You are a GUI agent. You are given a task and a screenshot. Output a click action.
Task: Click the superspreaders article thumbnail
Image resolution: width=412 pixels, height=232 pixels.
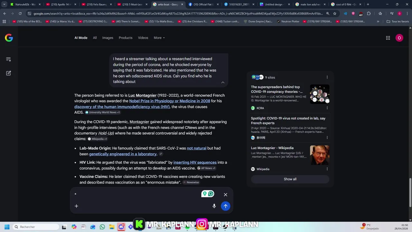tap(320, 94)
